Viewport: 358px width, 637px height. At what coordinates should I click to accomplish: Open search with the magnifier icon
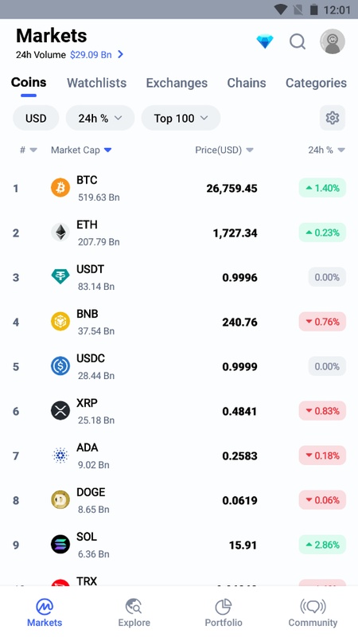(298, 41)
